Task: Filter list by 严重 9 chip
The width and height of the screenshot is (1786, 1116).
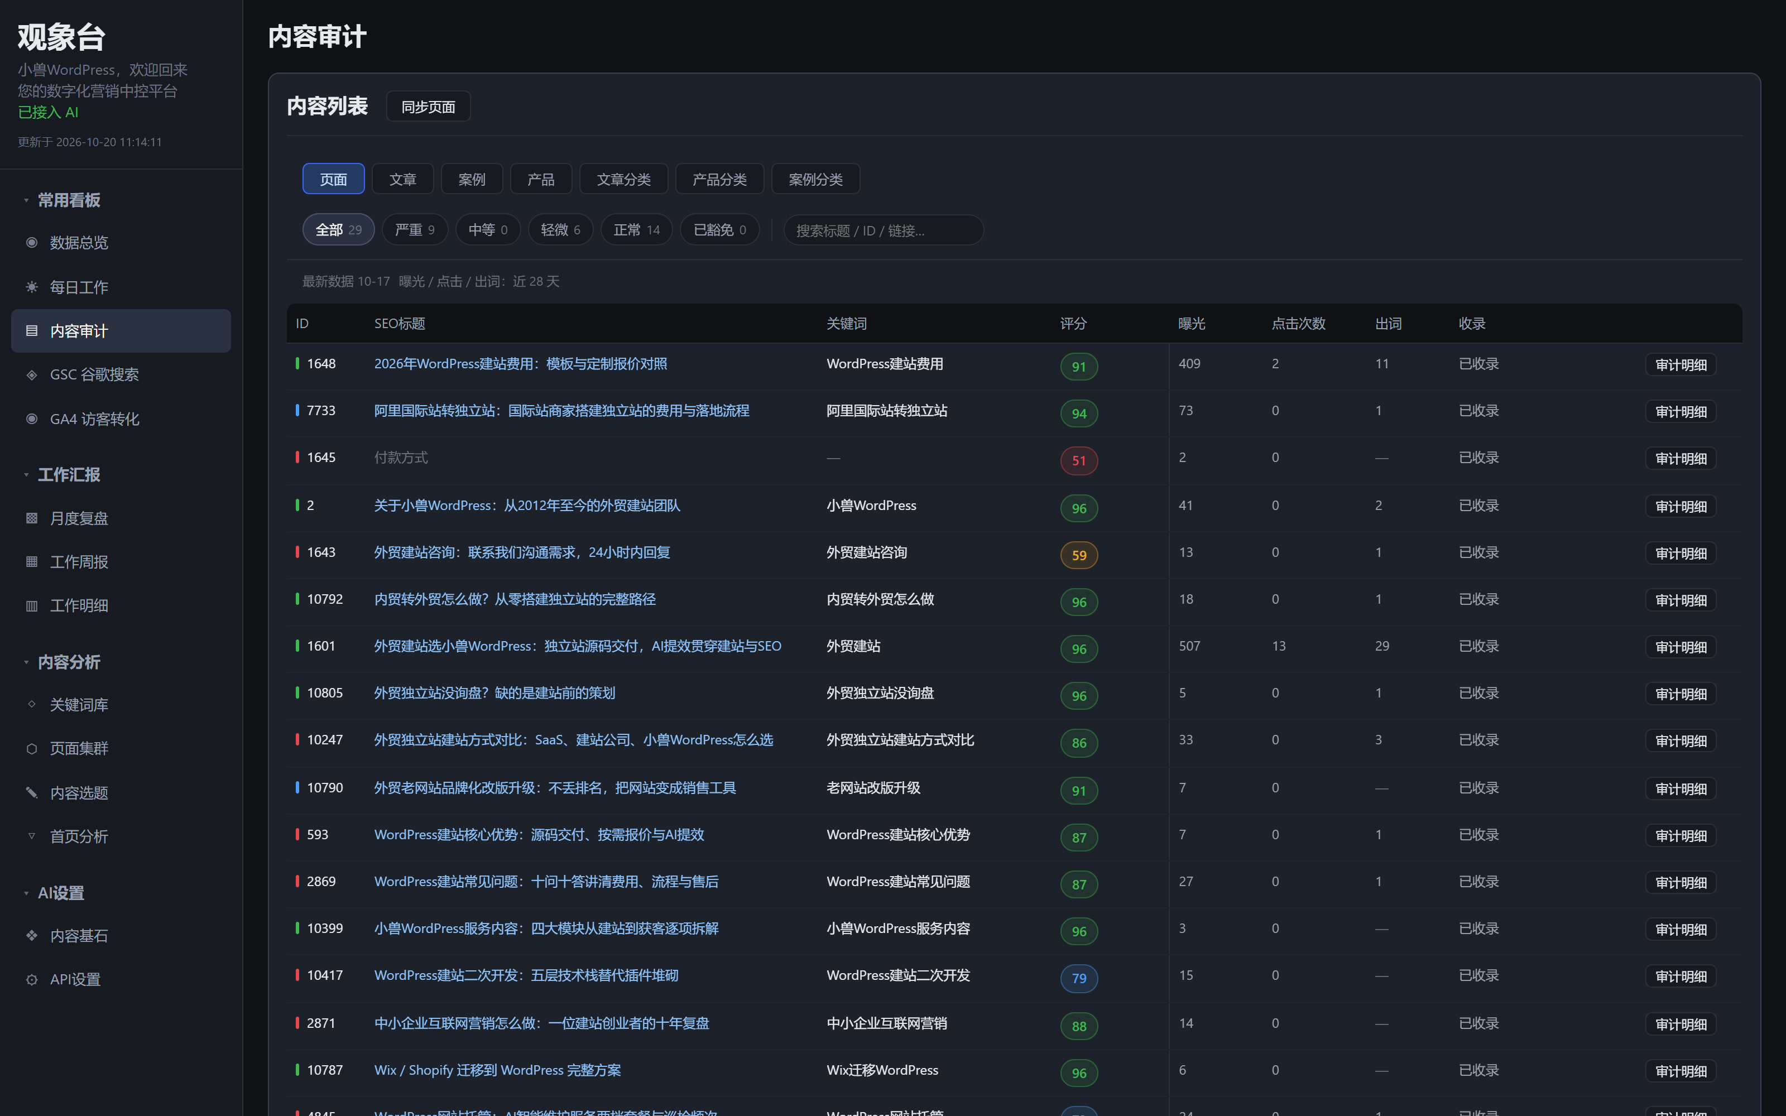Action: 415,230
